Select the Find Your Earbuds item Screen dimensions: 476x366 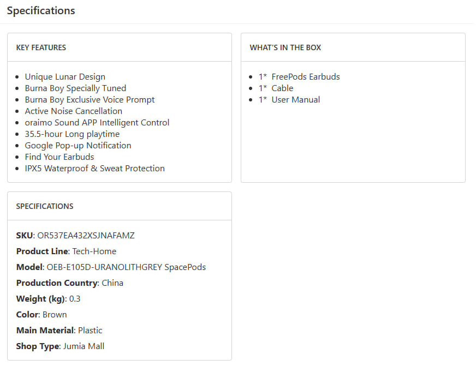pos(59,157)
